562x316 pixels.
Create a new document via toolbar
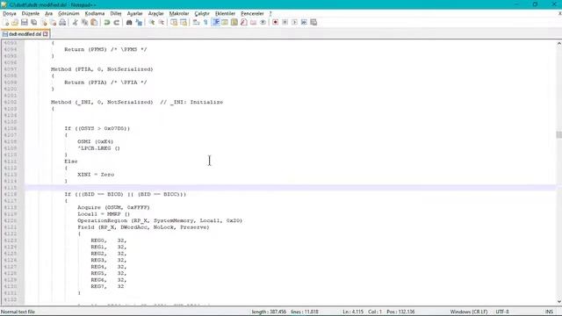click(x=6, y=22)
